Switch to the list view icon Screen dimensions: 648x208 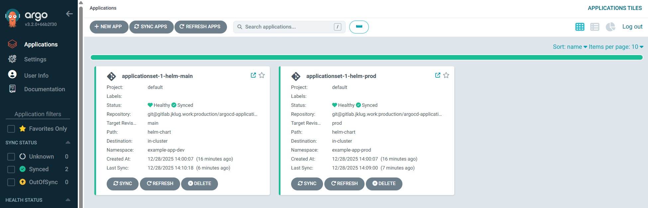point(594,27)
